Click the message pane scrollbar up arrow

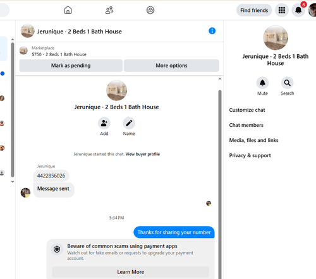pos(220,79)
